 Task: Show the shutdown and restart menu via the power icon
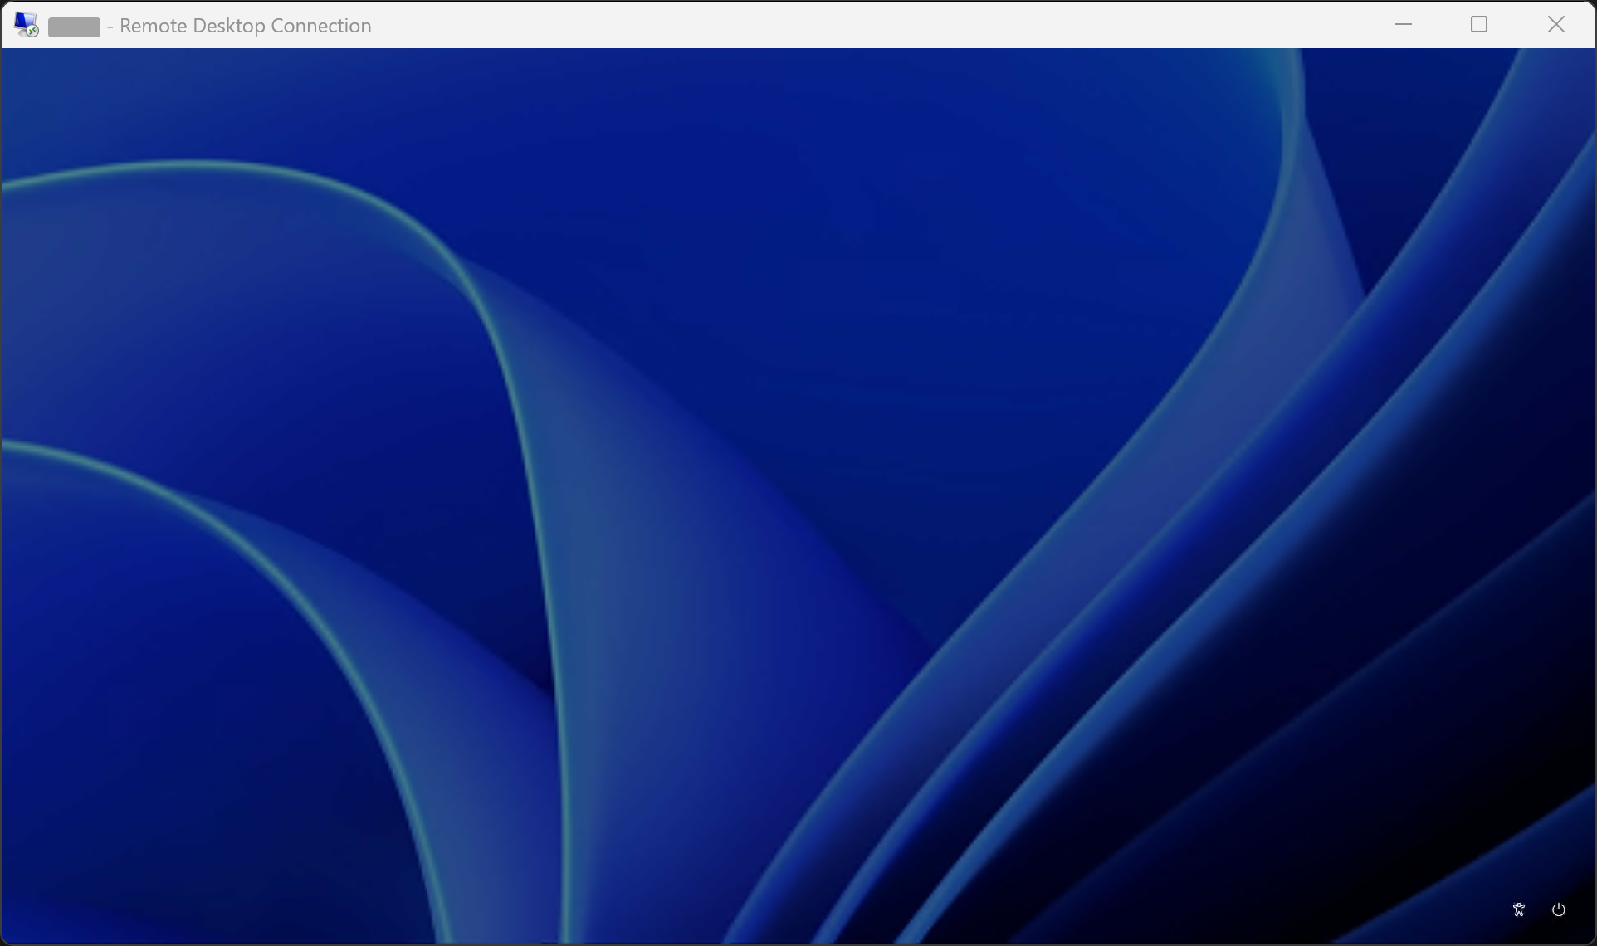[x=1559, y=909]
